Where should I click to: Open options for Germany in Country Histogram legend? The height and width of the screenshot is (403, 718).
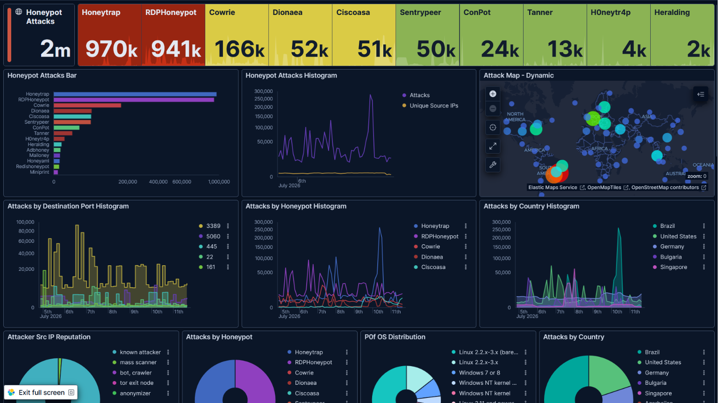704,247
